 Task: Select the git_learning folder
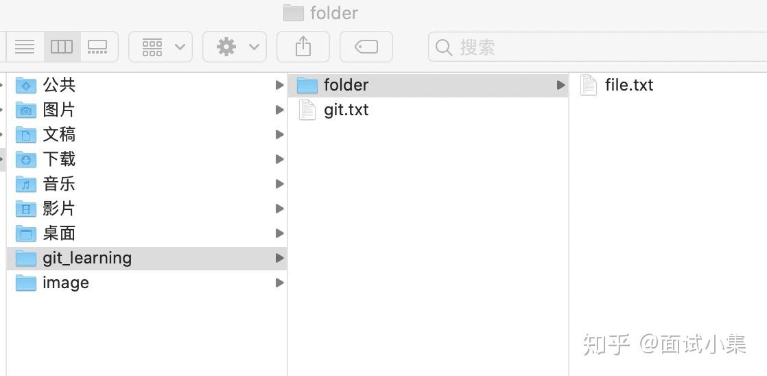pyautogui.click(x=86, y=258)
